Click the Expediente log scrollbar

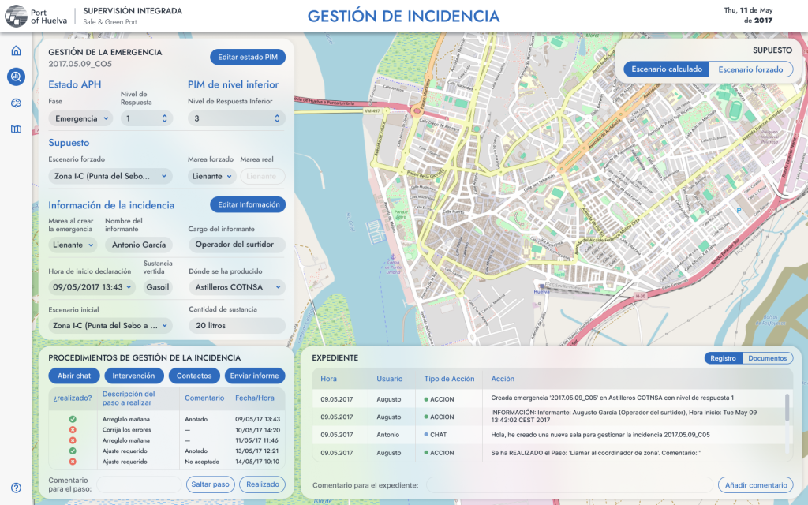pyautogui.click(x=786, y=408)
